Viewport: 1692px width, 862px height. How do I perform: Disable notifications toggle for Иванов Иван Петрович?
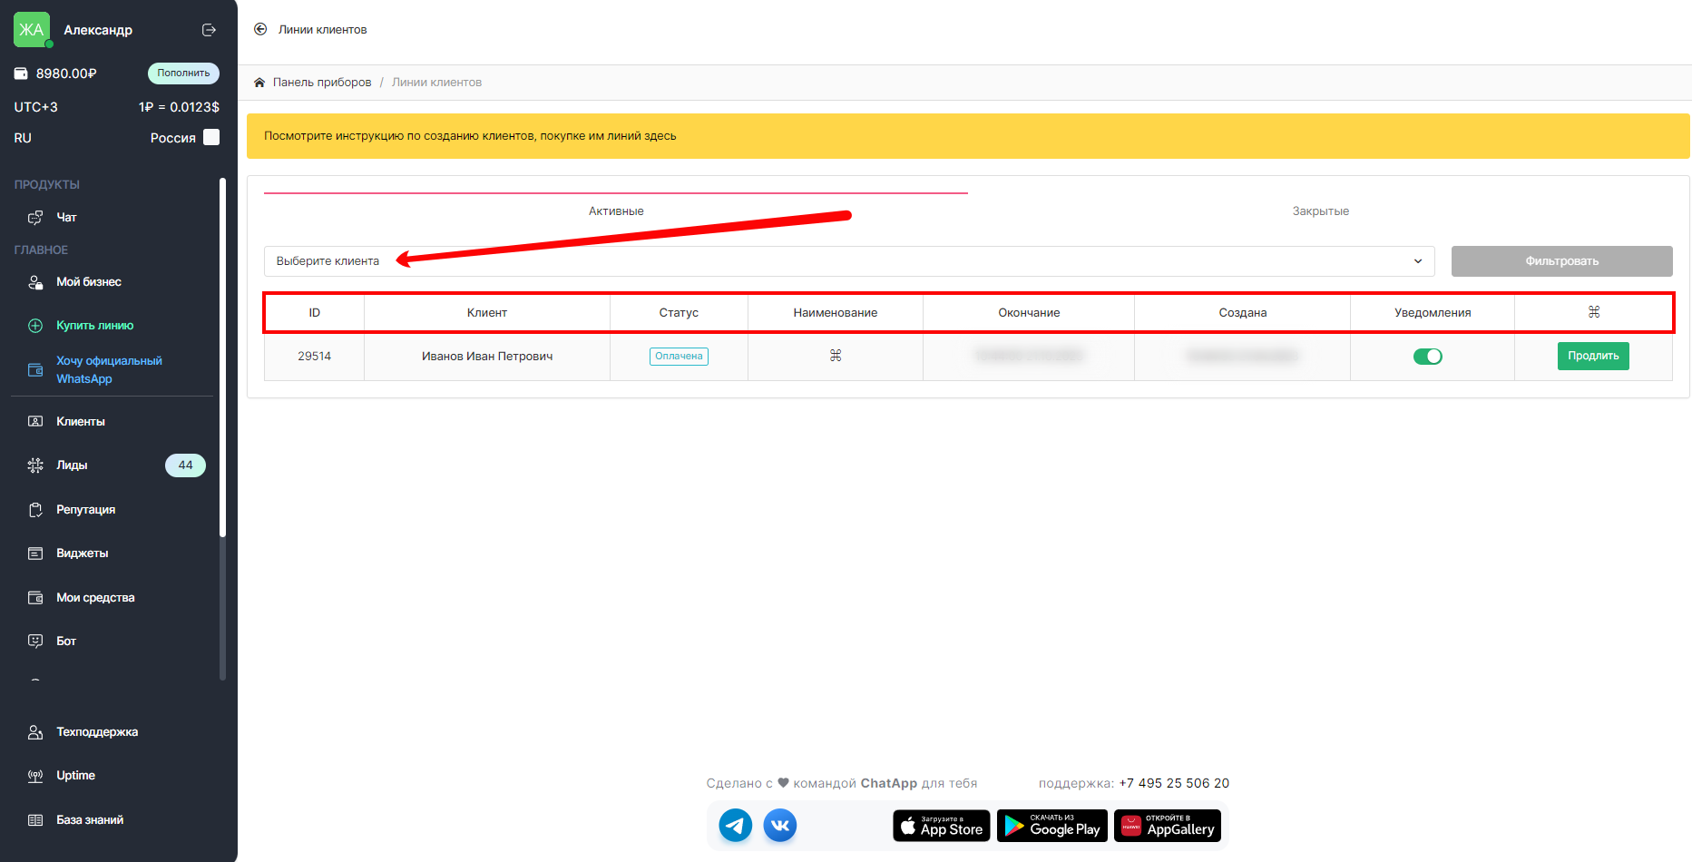[x=1427, y=357]
